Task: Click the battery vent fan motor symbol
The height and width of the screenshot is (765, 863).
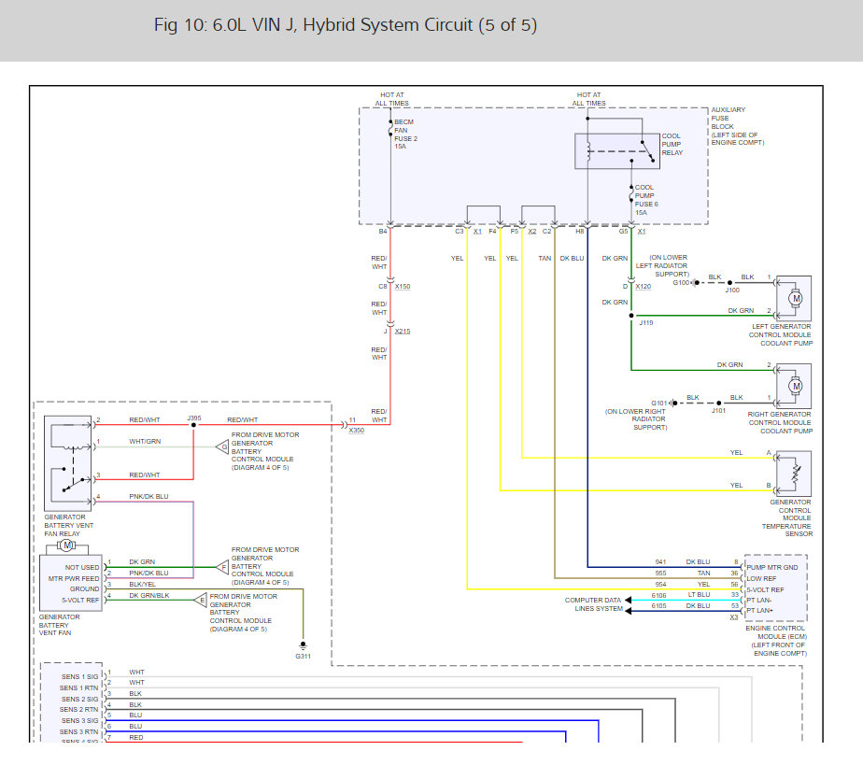Action: [66, 545]
